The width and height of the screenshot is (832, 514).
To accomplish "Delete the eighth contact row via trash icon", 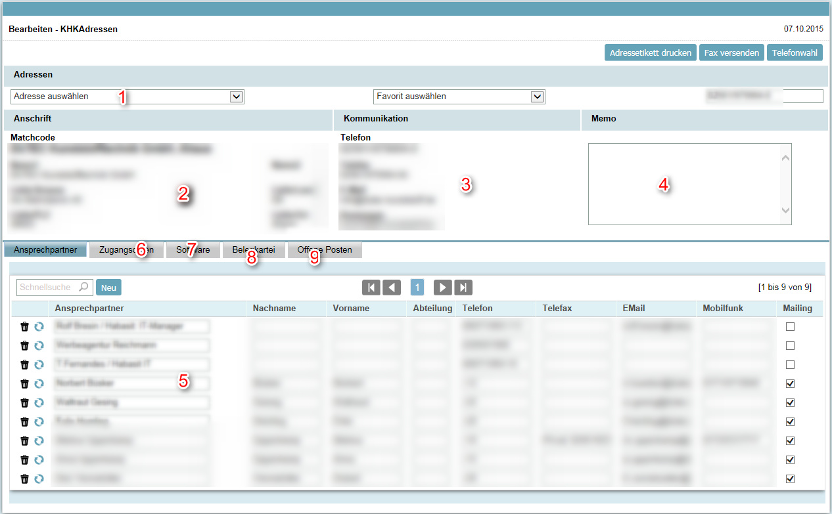I will point(24,460).
